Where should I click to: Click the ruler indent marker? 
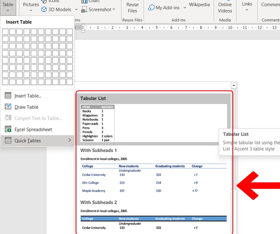(83, 28)
